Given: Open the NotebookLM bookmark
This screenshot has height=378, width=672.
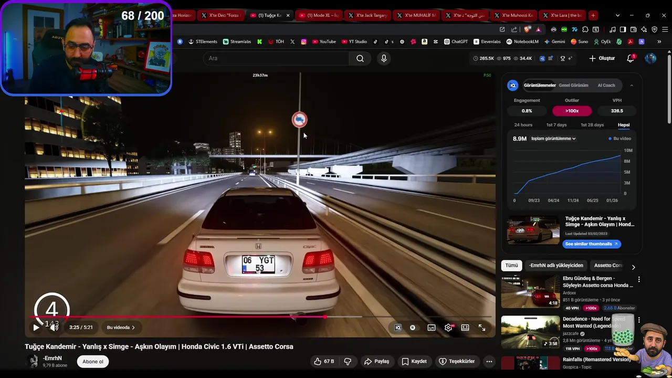Looking at the screenshot, I should point(522,41).
